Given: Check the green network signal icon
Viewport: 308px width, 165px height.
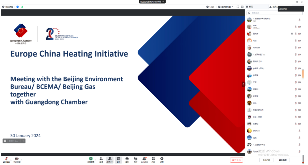Looking at the screenshot, I should 22,7.
